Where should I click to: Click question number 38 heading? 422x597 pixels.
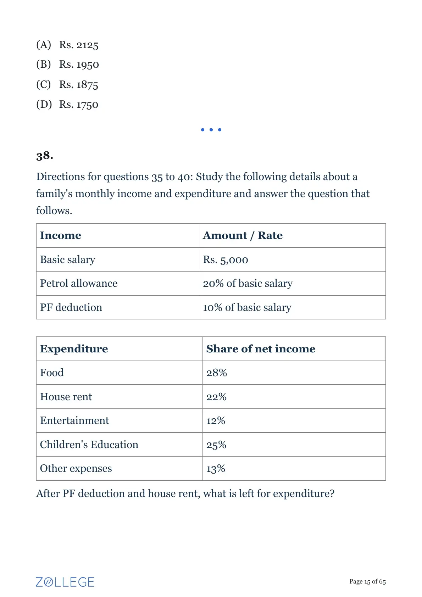(45, 156)
